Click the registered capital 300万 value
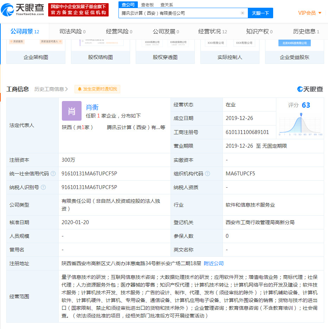This screenshot has width=328, height=329. point(68,160)
